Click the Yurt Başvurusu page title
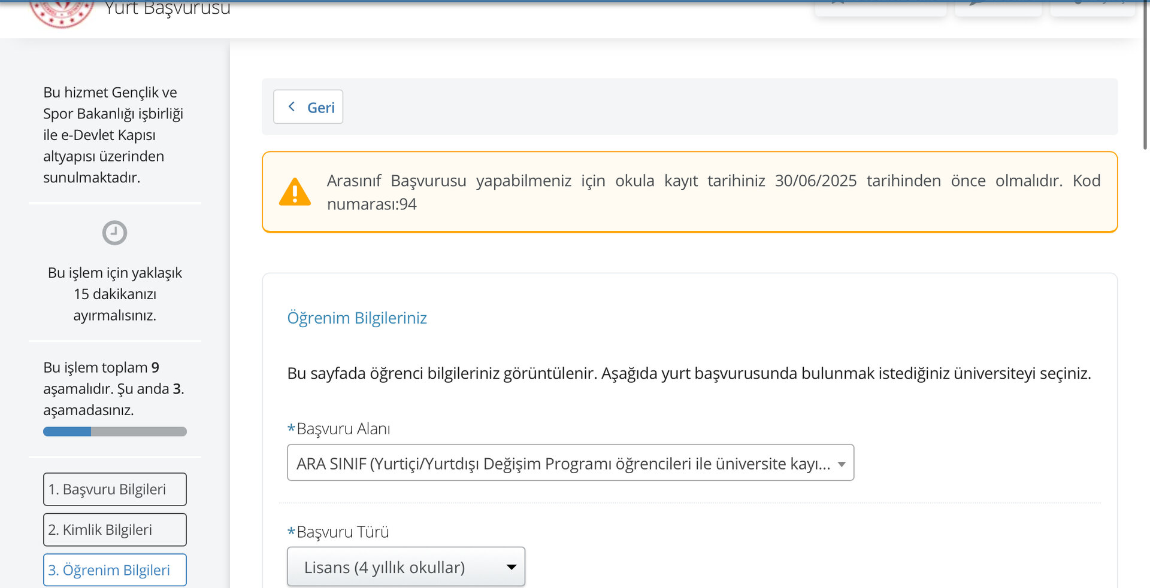1150x588 pixels. (x=168, y=8)
